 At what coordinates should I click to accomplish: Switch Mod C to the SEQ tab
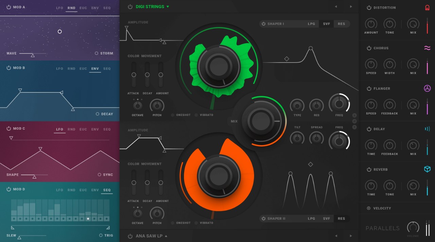[x=107, y=129]
